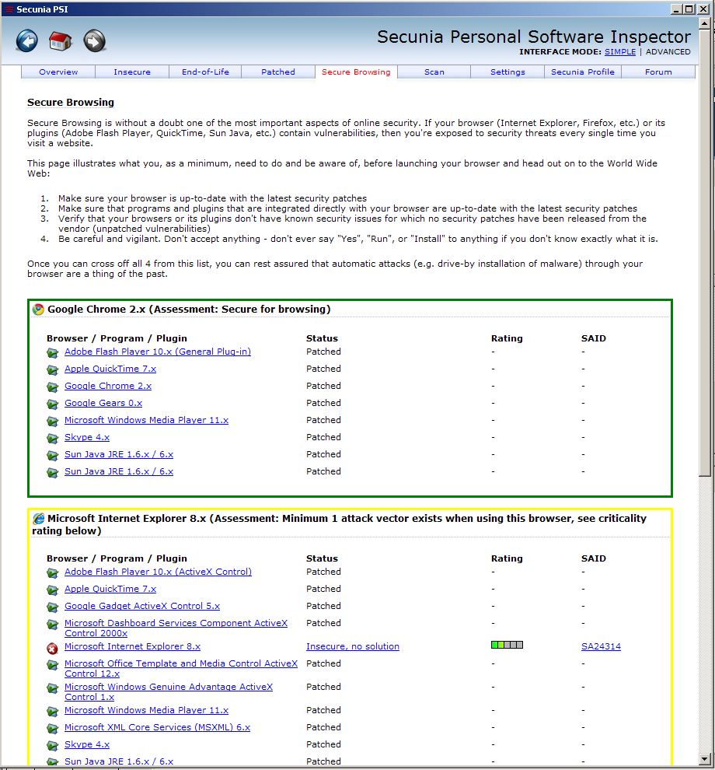The width and height of the screenshot is (715, 770).
Task: Click the Status column header in Chrome section
Action: [x=322, y=338]
